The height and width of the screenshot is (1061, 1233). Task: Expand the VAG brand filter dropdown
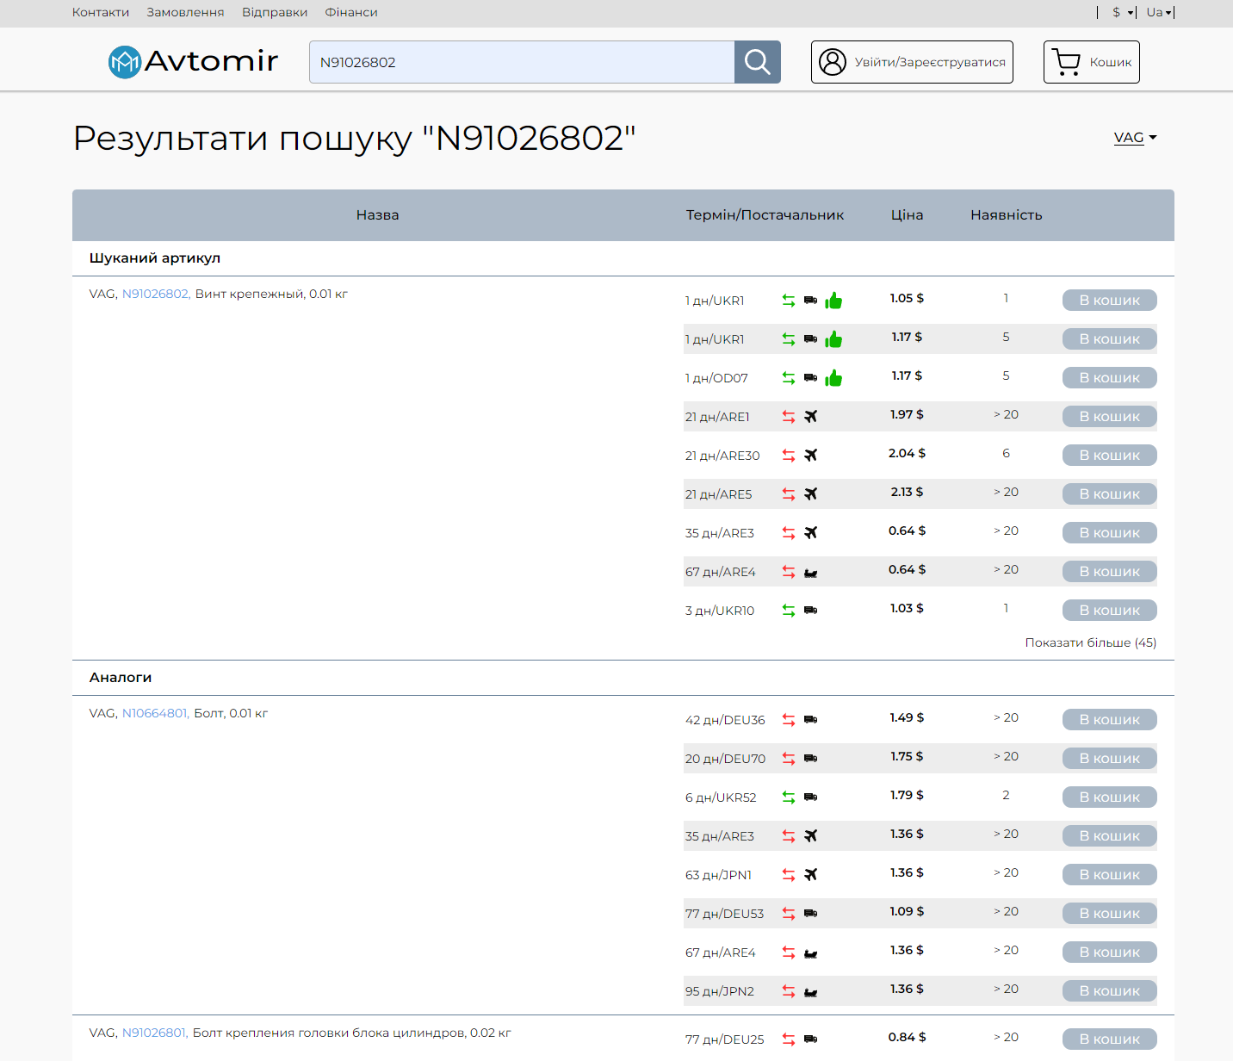[x=1135, y=138]
